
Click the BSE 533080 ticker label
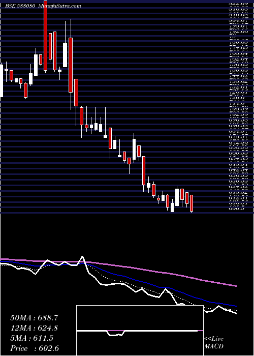click(x=20, y=6)
